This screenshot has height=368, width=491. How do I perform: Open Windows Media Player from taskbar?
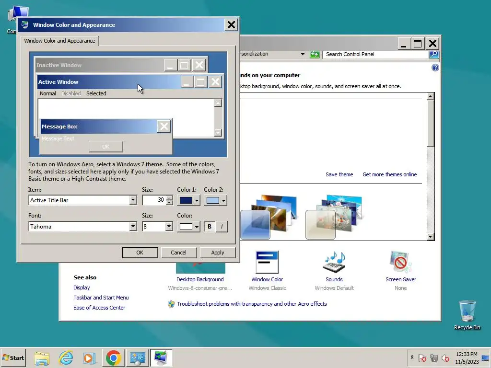pos(89,358)
